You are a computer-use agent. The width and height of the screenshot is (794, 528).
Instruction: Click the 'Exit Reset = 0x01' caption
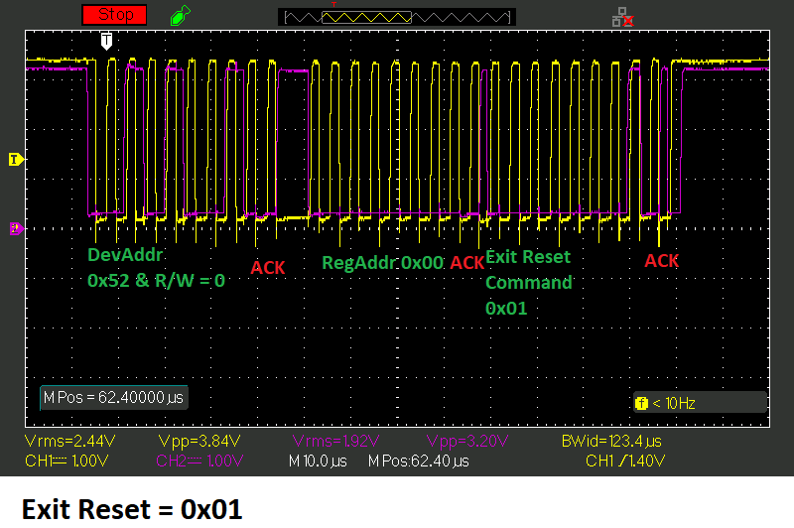[132, 509]
